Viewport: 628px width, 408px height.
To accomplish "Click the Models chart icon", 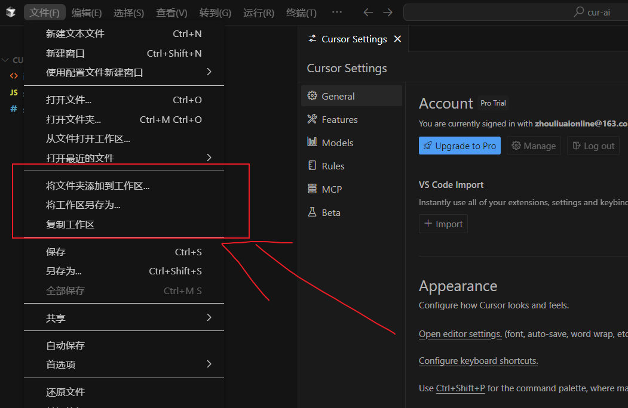I will (x=312, y=142).
